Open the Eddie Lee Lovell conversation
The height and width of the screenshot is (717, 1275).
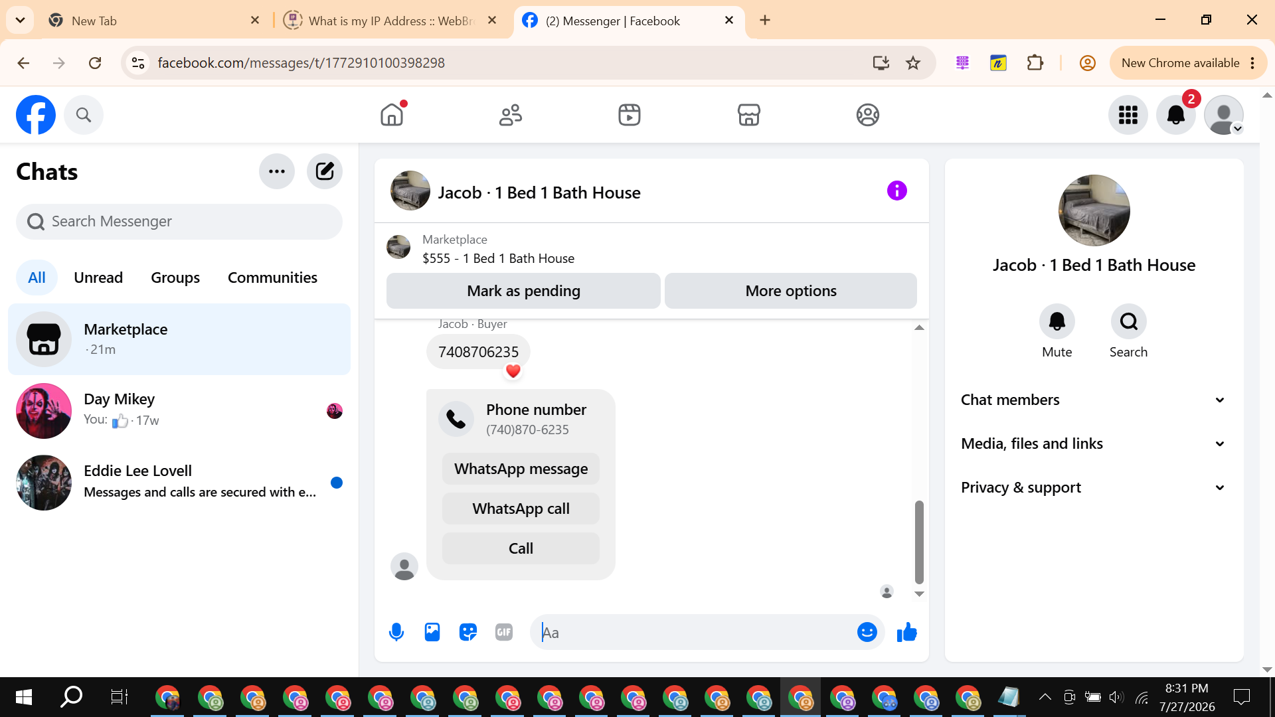(x=179, y=483)
